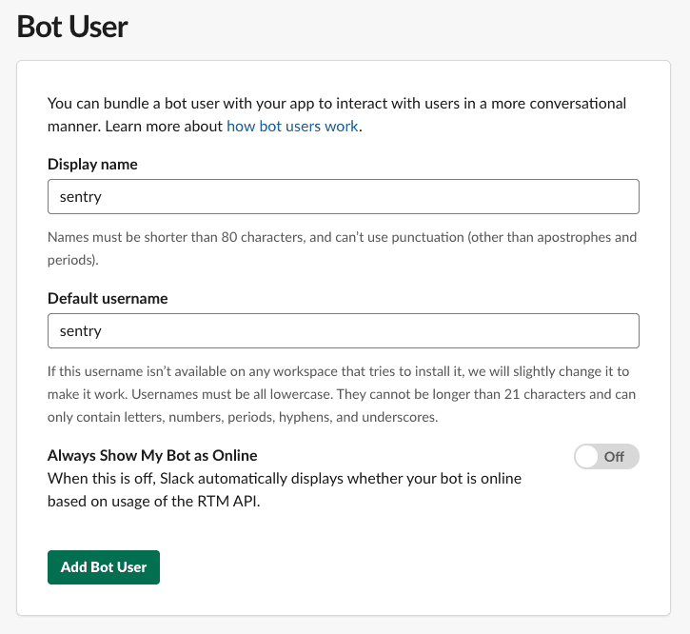The image size is (690, 634).
Task: Click the 'Names must be shorter than 80 characters' hint
Action: [342, 248]
